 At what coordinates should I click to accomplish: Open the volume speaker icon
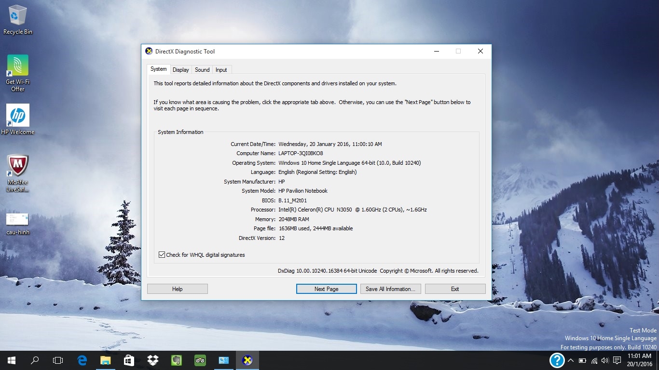coord(605,360)
